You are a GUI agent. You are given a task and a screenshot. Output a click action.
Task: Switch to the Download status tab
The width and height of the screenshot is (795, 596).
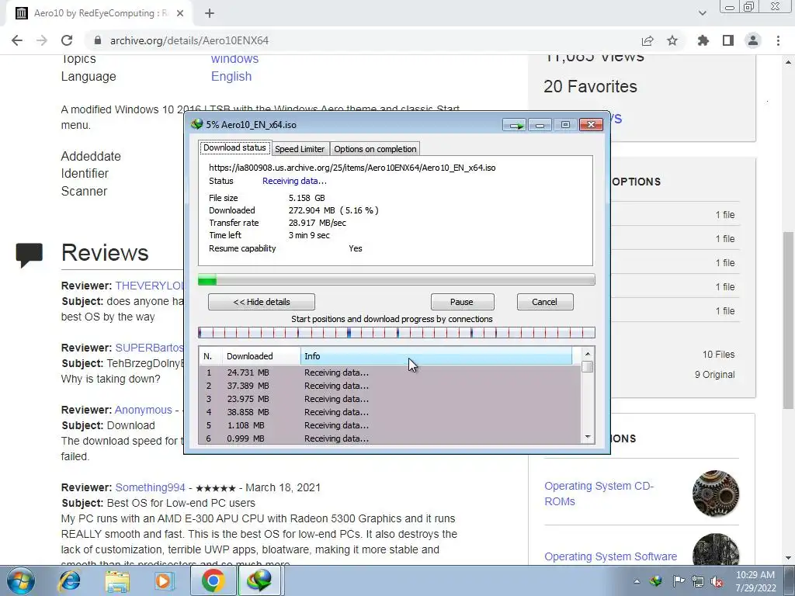point(234,148)
